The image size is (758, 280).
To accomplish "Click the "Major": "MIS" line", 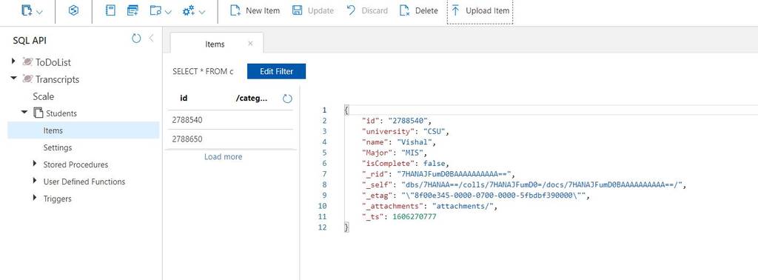I will click(x=396, y=153).
